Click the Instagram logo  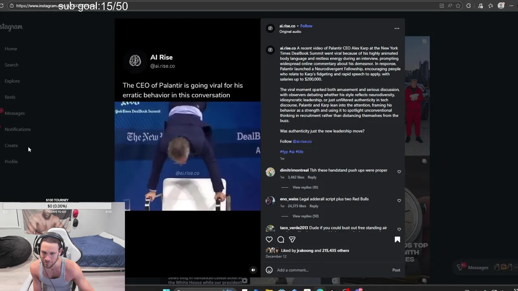pyautogui.click(x=11, y=27)
